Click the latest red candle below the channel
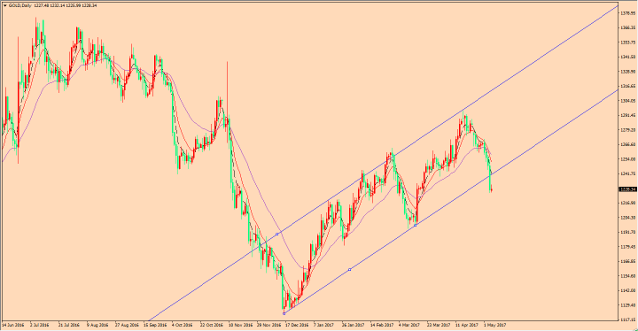 [x=492, y=189]
